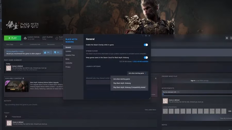Click View Latest News link
The width and height of the screenshot is (232, 130).
click(150, 110)
